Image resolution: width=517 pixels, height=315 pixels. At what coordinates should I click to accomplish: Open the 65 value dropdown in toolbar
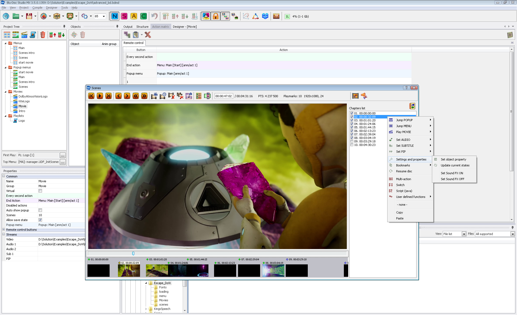click(104, 16)
